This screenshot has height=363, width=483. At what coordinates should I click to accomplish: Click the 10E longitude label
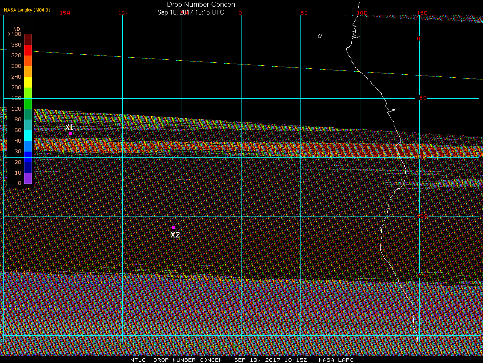(362, 13)
